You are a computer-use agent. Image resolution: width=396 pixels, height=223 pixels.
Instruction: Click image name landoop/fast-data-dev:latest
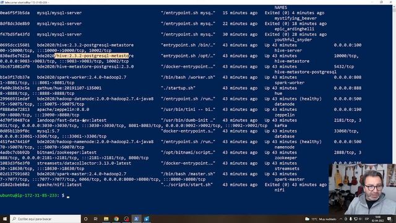(x=72, y=120)
